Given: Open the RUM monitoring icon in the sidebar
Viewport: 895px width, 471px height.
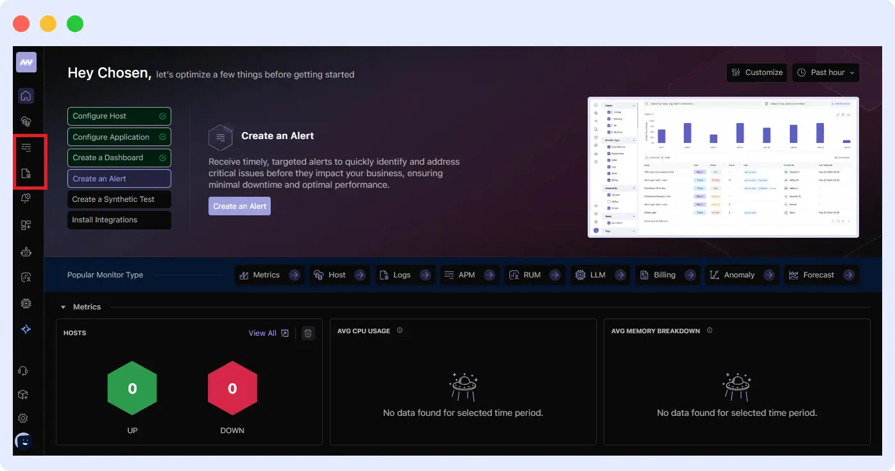Looking at the screenshot, I should (26, 276).
